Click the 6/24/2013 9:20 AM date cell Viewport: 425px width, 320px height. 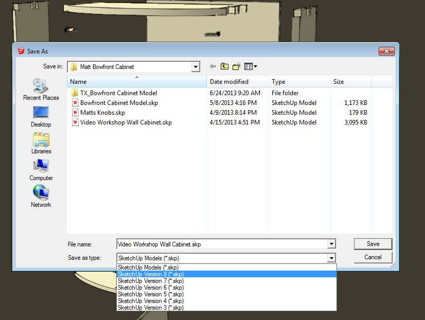(235, 93)
